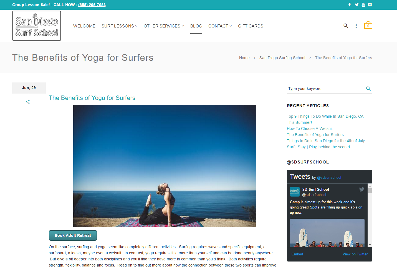Expand the Other Services dropdown menu
The height and width of the screenshot is (269, 397).
click(164, 26)
